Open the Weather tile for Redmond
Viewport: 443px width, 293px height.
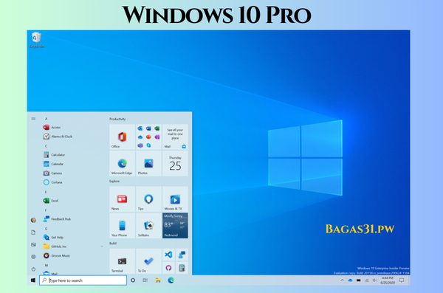(175, 226)
